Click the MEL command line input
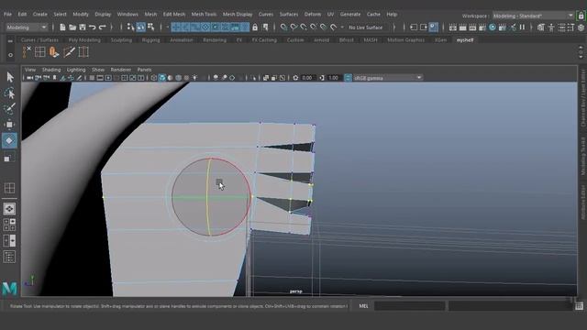Screen dimensions: 587x330 coord(410,306)
